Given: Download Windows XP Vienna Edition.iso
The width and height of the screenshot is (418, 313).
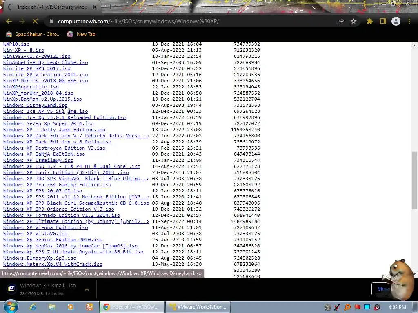Looking at the screenshot, I should tap(45, 227).
